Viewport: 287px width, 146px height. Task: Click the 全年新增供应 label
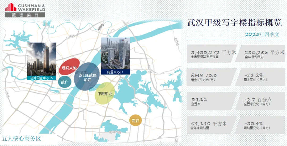(x=254, y=57)
